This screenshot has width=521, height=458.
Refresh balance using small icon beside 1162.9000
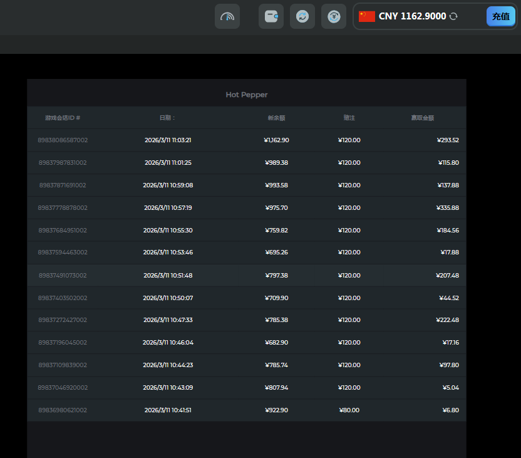pos(453,16)
